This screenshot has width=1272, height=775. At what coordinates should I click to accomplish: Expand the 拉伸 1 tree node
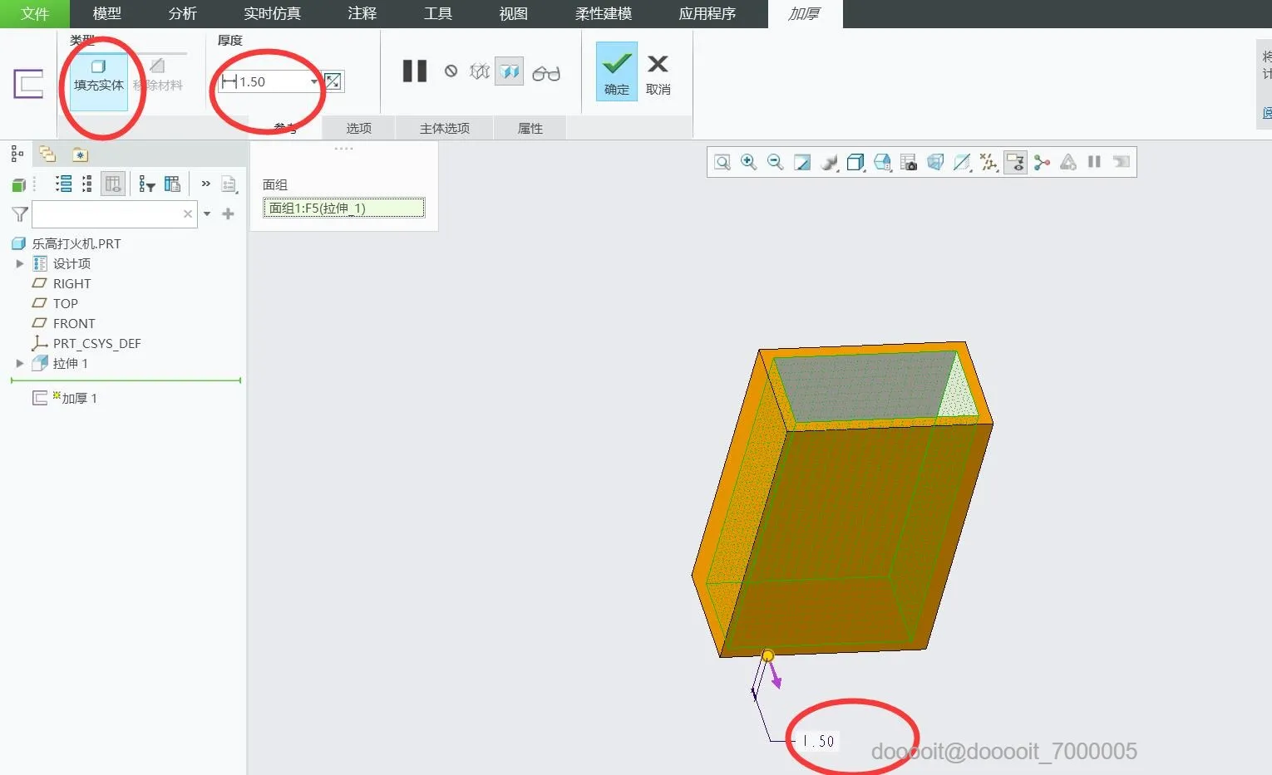[x=20, y=363]
